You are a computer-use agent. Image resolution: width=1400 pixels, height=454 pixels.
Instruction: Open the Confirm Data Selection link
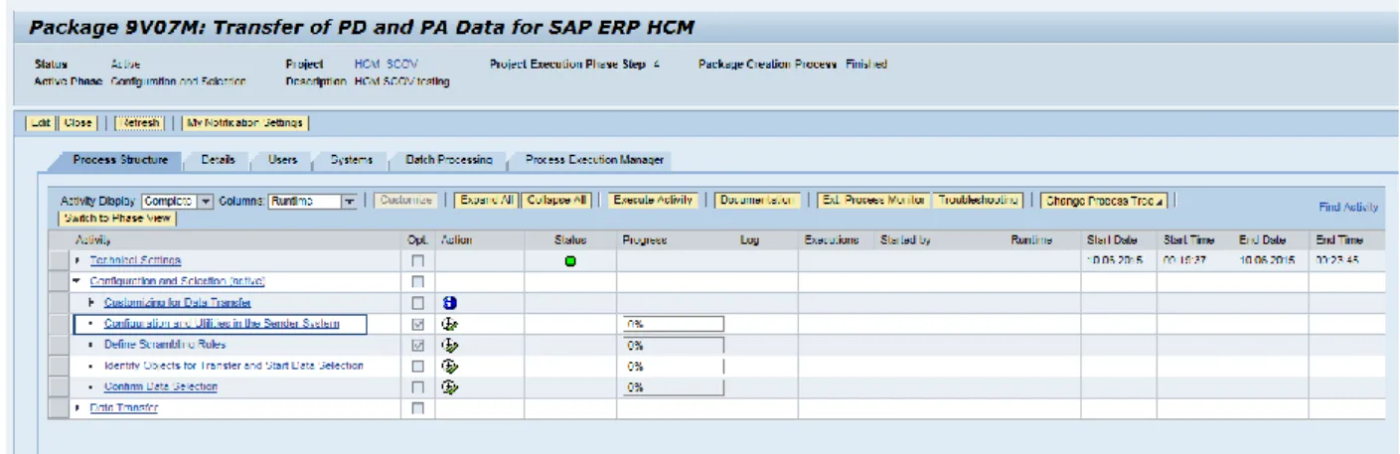coord(161,386)
